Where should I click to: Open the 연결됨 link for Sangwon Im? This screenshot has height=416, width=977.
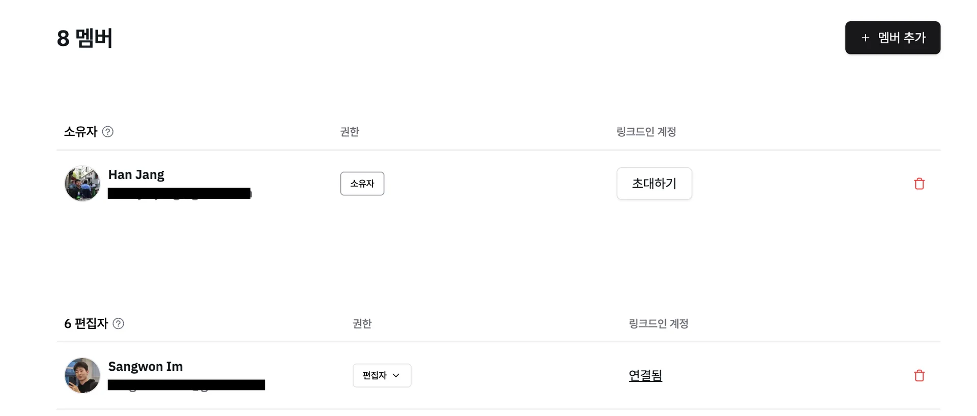[x=645, y=375]
